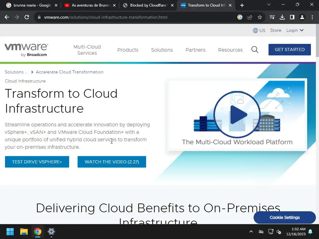Open the network tray icon

271,232
